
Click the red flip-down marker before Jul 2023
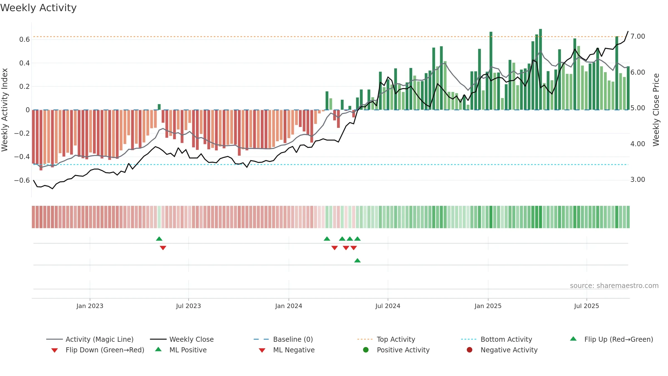tap(163, 248)
